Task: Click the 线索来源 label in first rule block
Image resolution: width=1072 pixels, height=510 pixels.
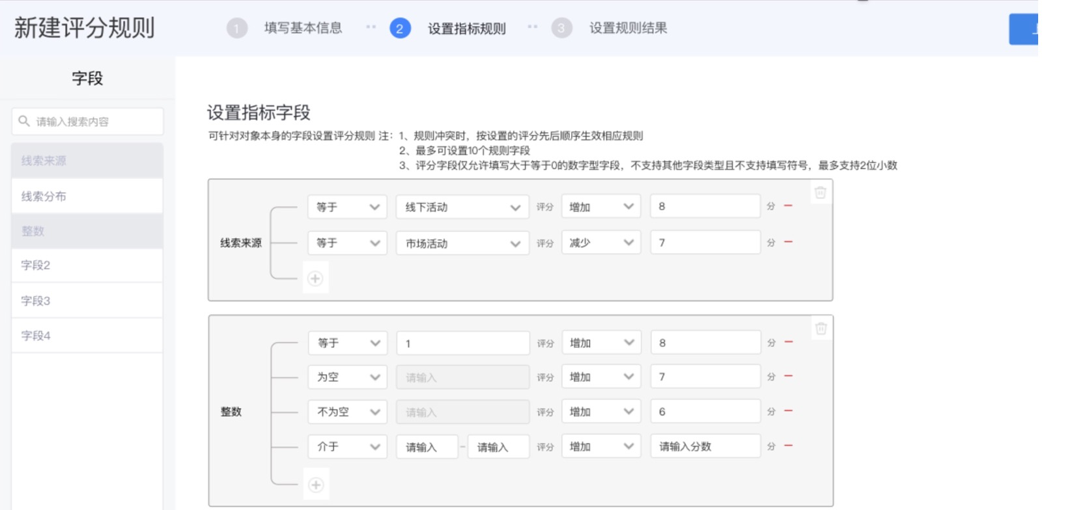Action: pos(241,243)
